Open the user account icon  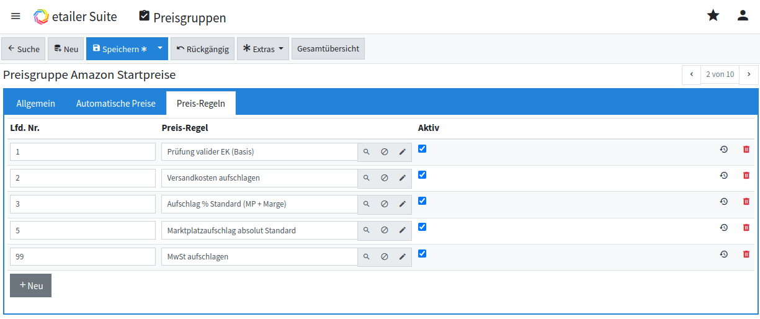click(743, 16)
